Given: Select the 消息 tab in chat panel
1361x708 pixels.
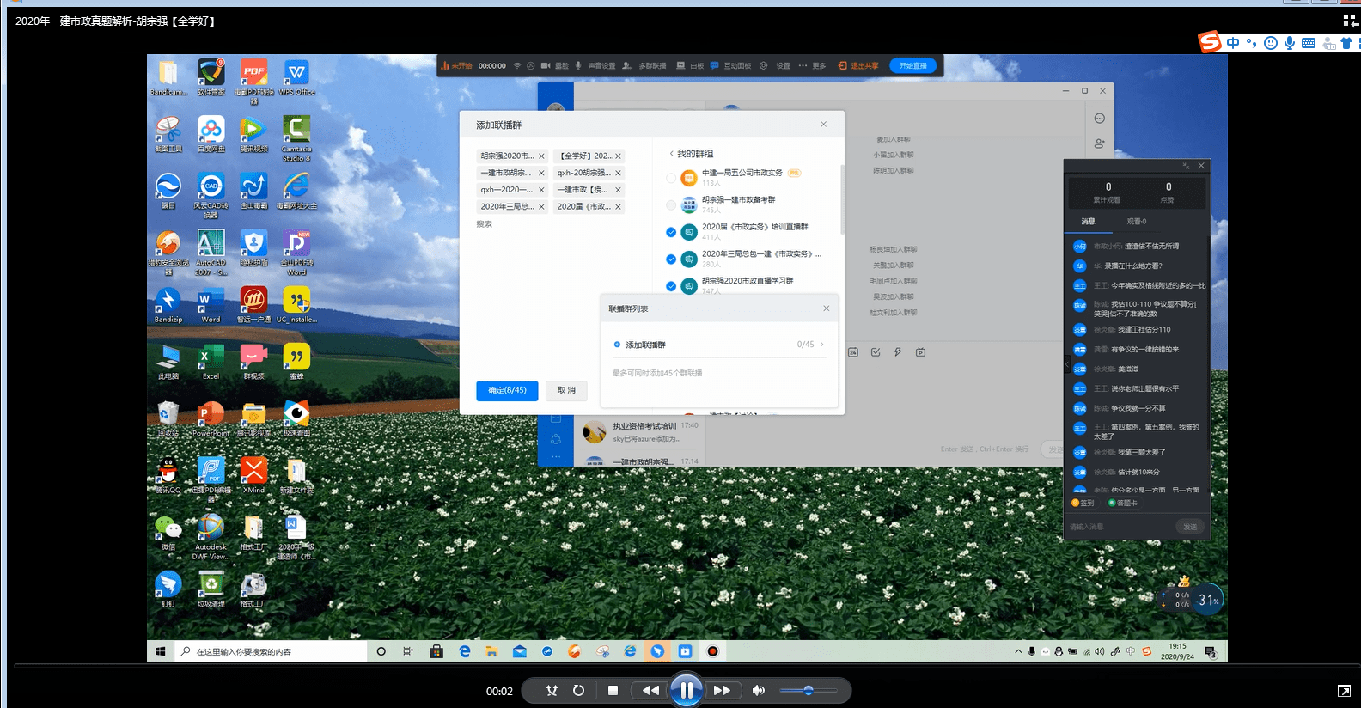Looking at the screenshot, I should (x=1088, y=222).
